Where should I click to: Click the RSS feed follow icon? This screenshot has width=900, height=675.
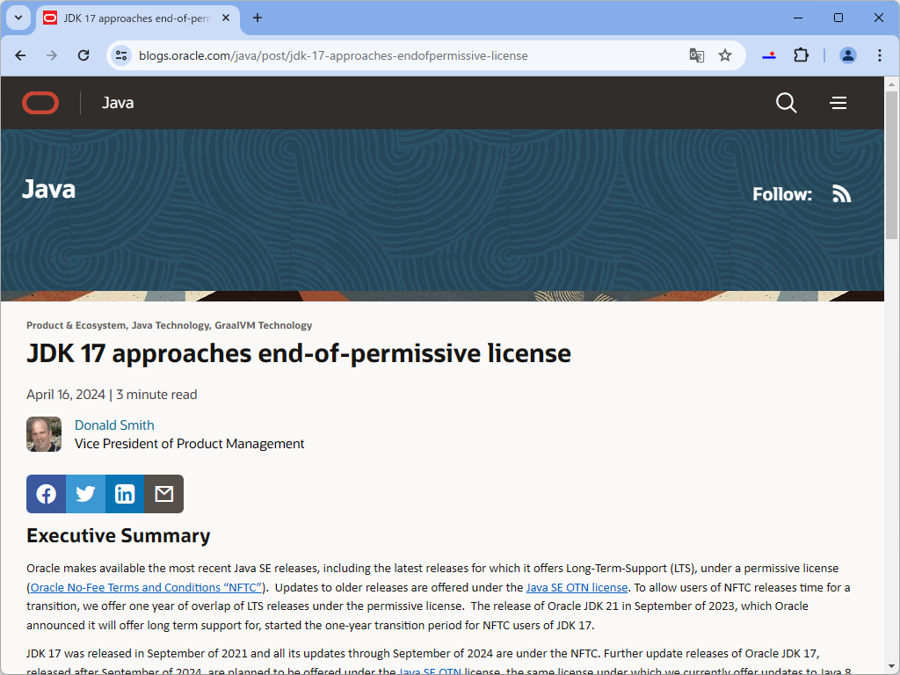tap(841, 194)
